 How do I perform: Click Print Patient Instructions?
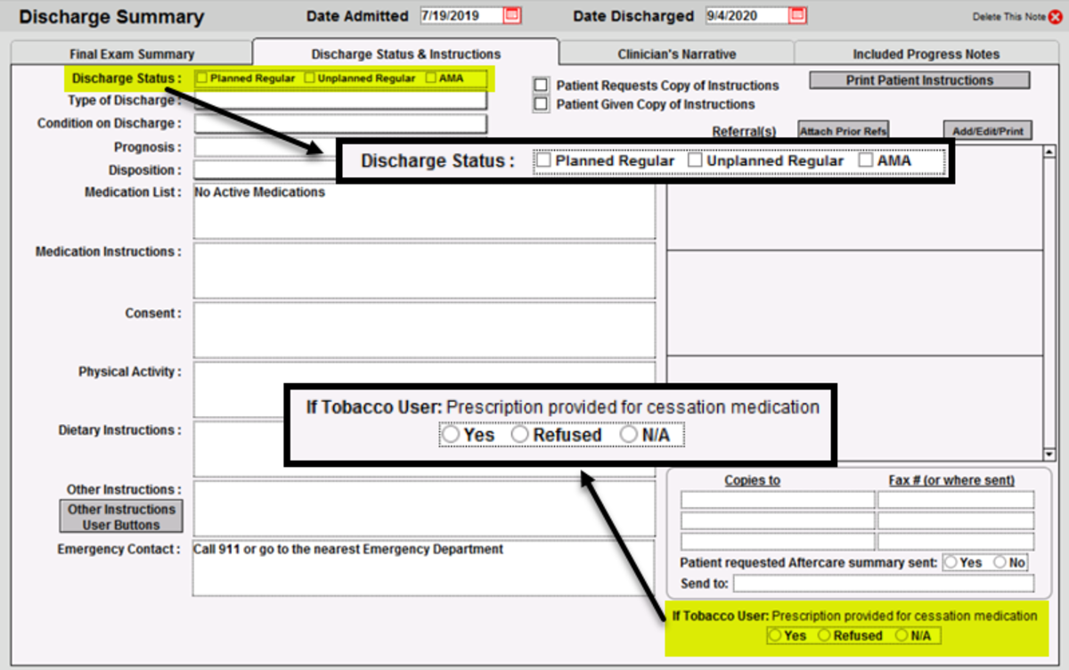918,80
